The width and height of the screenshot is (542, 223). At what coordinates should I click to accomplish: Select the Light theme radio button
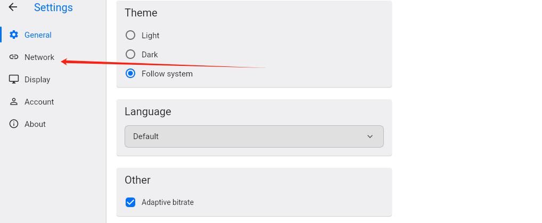[x=130, y=36]
